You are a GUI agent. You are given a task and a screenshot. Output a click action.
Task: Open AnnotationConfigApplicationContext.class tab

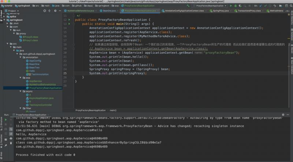click(184, 11)
